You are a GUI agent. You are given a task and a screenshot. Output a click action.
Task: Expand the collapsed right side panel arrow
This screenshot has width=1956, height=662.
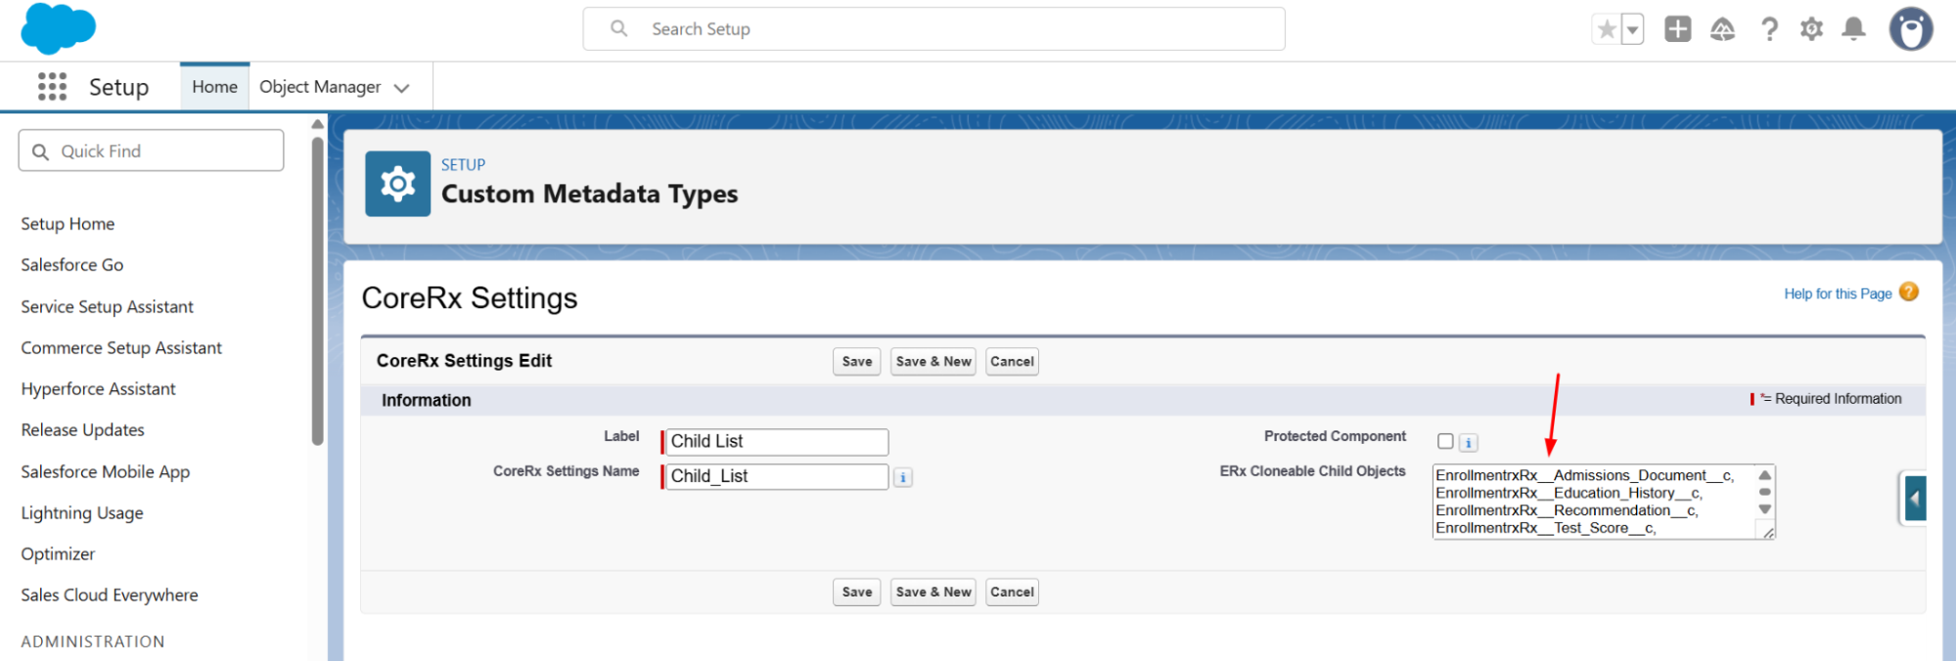coord(1915,499)
